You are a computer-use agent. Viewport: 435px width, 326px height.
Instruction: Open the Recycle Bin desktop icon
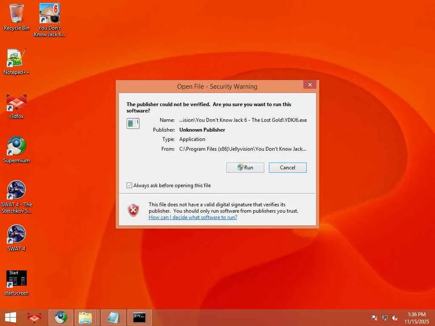17,17
